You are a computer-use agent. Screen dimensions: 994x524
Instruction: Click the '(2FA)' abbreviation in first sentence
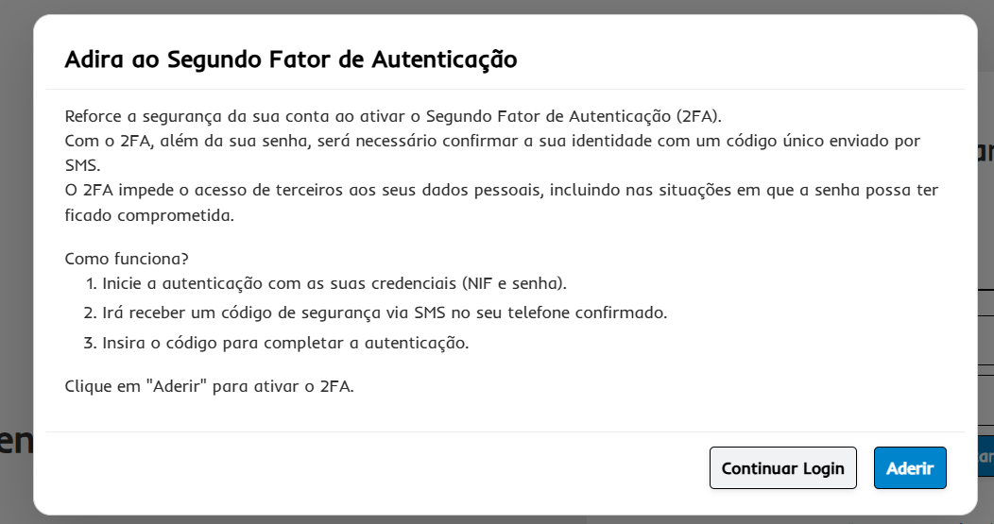(x=698, y=116)
